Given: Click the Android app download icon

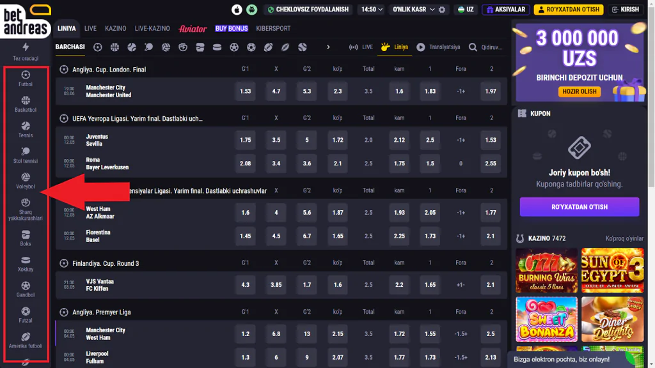Looking at the screenshot, I should click(x=253, y=10).
